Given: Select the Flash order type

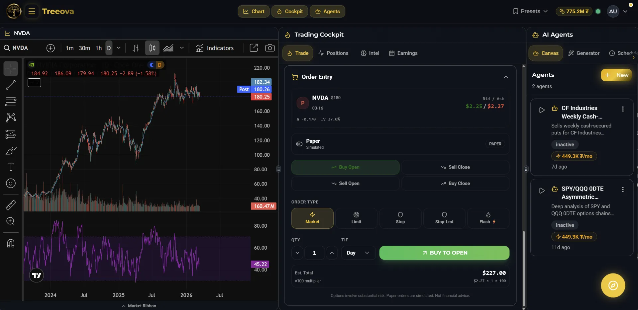Looking at the screenshot, I should (x=487, y=218).
